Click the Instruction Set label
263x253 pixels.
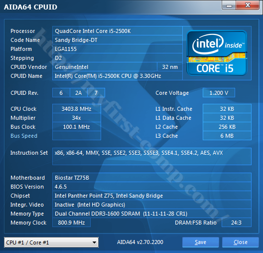[x=29, y=153]
